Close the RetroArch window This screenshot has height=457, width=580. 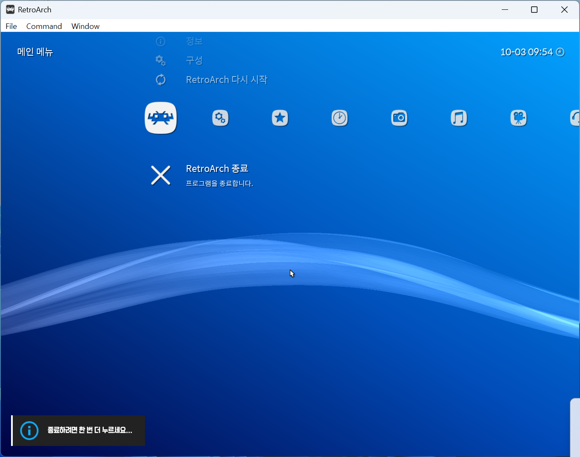pyautogui.click(x=564, y=9)
